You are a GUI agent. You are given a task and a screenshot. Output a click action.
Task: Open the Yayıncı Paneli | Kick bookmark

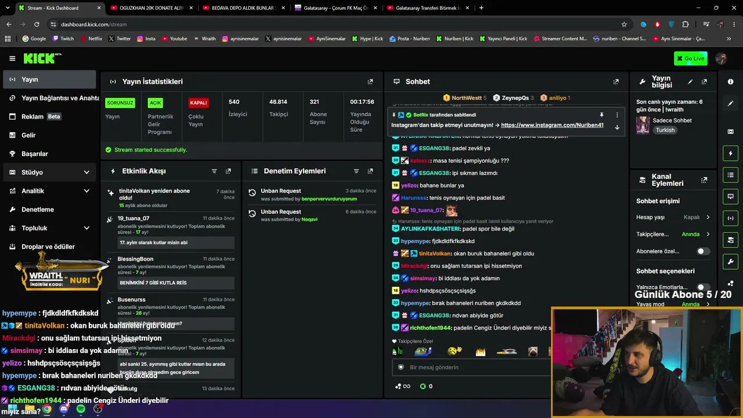click(503, 39)
